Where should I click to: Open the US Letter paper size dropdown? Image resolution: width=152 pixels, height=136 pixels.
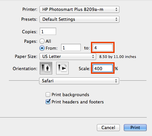68,57
